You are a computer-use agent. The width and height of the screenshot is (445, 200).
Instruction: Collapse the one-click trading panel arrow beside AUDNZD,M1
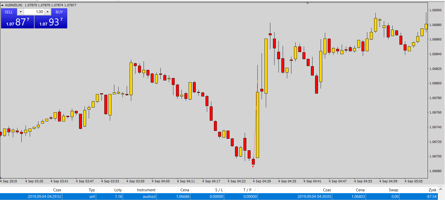point(2,5)
